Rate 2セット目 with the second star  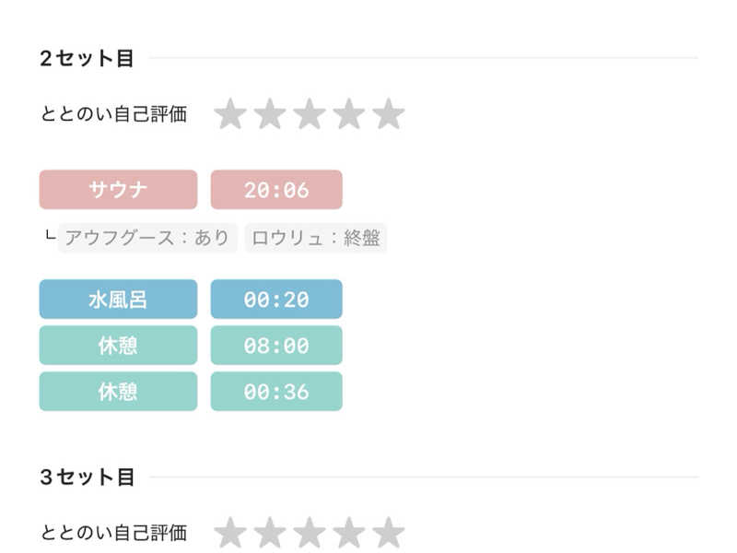click(x=270, y=114)
